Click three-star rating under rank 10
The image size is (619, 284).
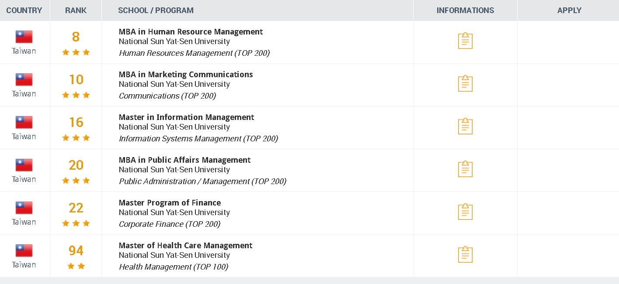click(76, 95)
